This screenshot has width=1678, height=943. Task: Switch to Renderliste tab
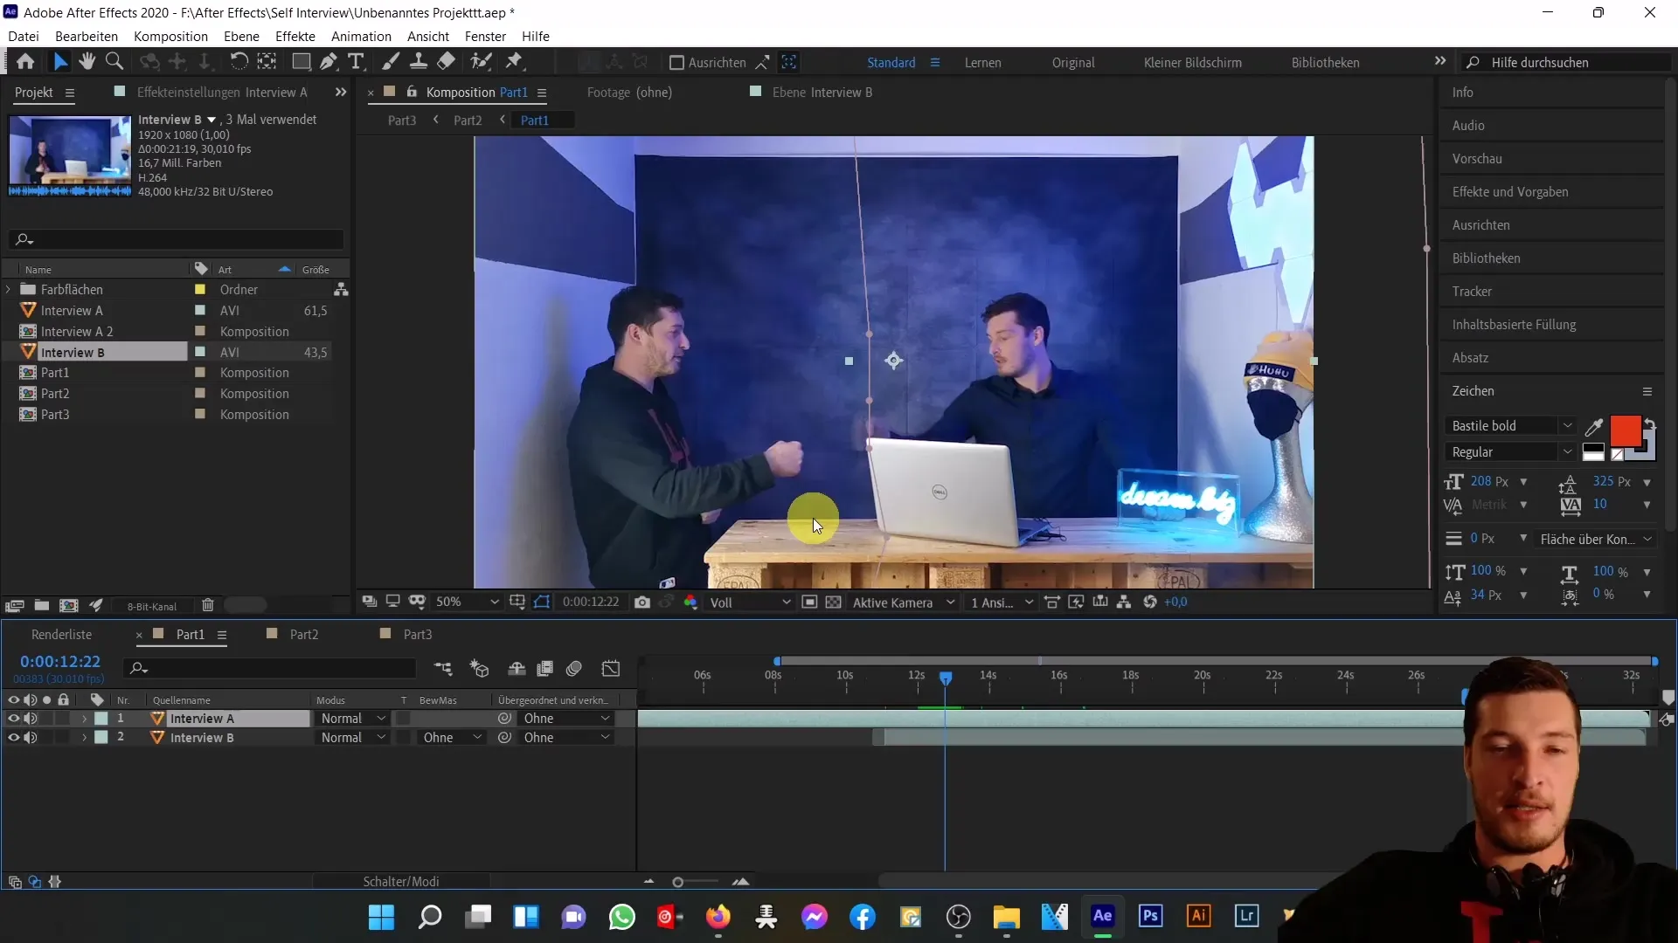coord(61,635)
